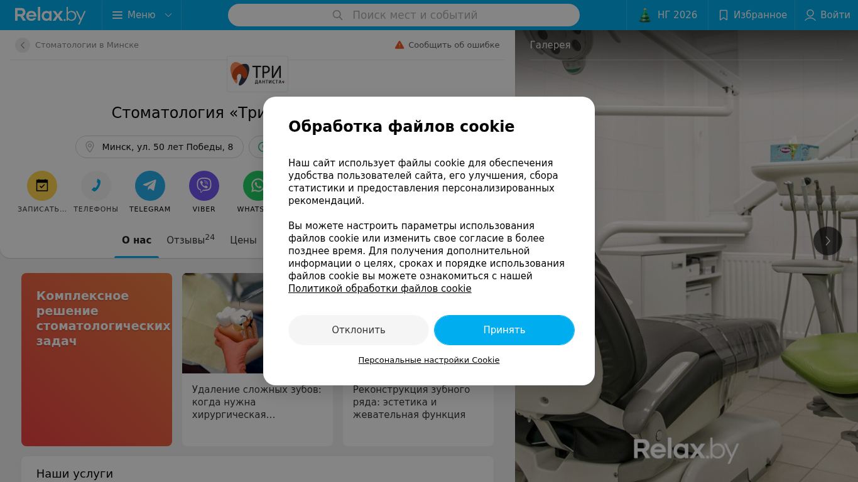This screenshot has height=482, width=858.
Task: Click the НГ 2026 tree icon
Action: point(645,15)
